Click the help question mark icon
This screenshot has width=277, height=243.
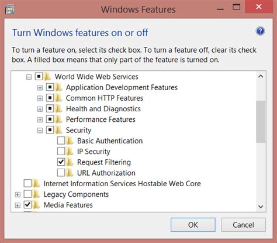click(260, 31)
